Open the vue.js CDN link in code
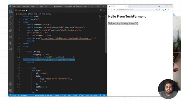Image resolution: width=181 pixels, height=101 pixels. click(66, 38)
